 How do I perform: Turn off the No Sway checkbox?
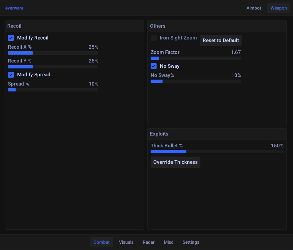154,66
